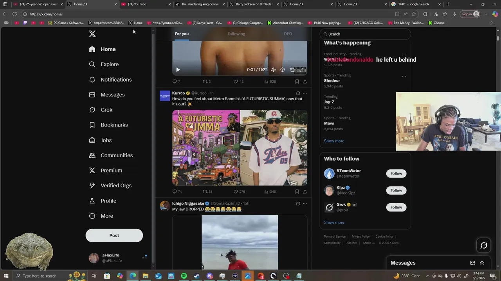Expand the Messages drawer with double chevron
The height and width of the screenshot is (281, 501).
pyautogui.click(x=482, y=263)
